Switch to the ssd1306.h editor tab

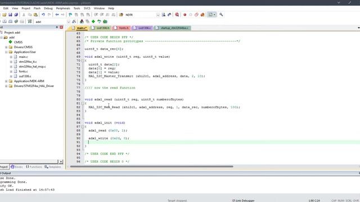(101, 28)
